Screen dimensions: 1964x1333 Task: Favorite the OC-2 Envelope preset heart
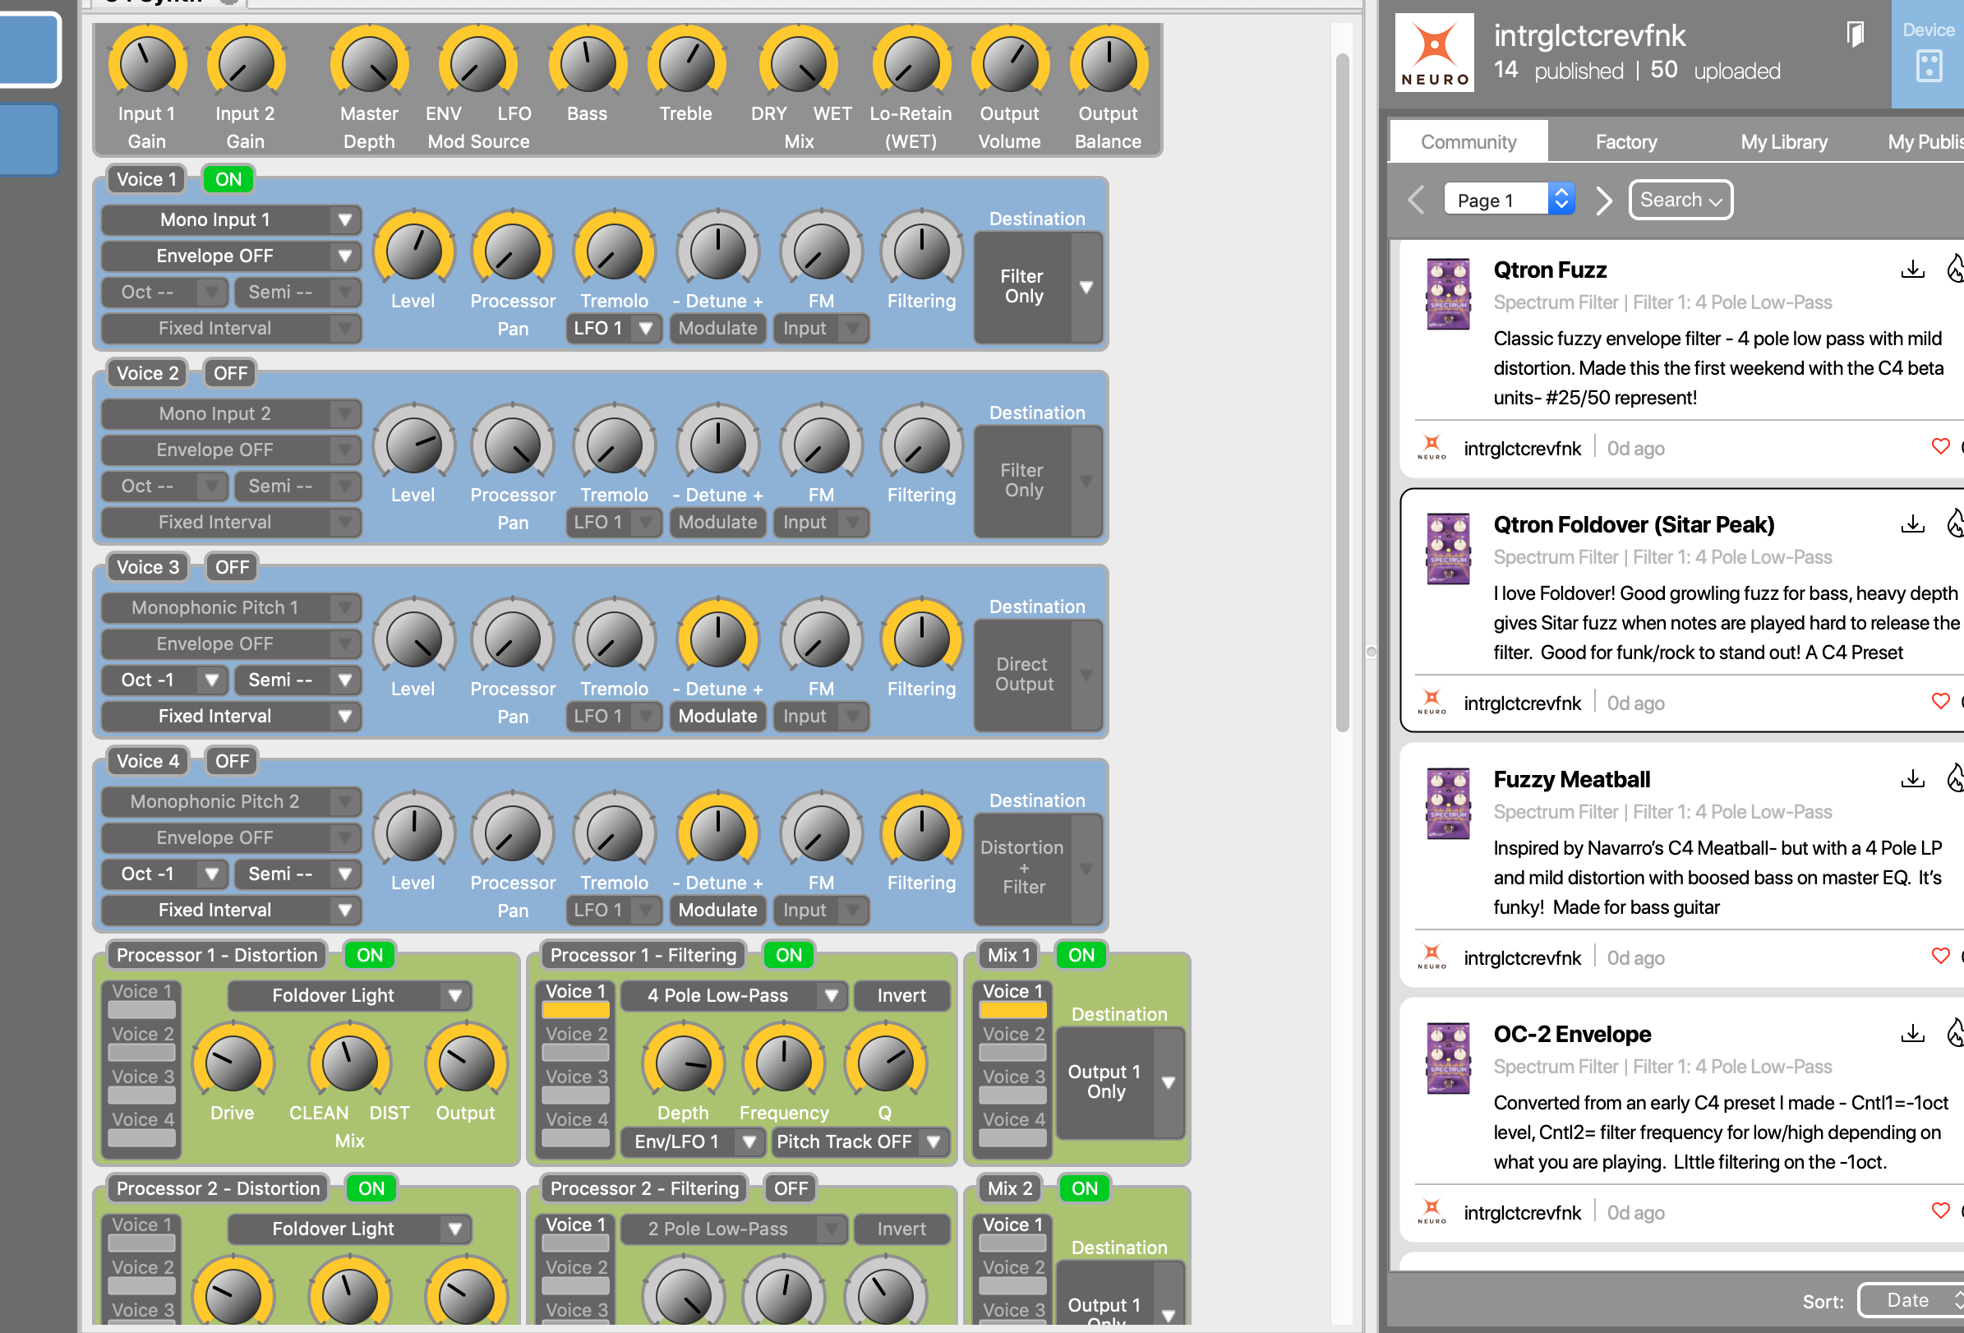click(x=1940, y=1210)
